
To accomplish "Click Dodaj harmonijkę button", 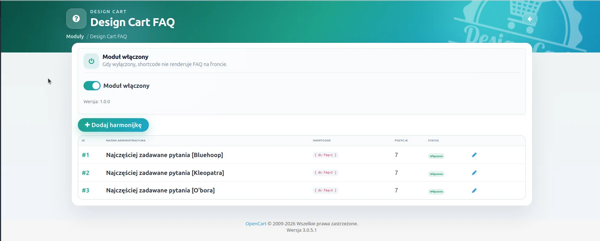I will 113,125.
